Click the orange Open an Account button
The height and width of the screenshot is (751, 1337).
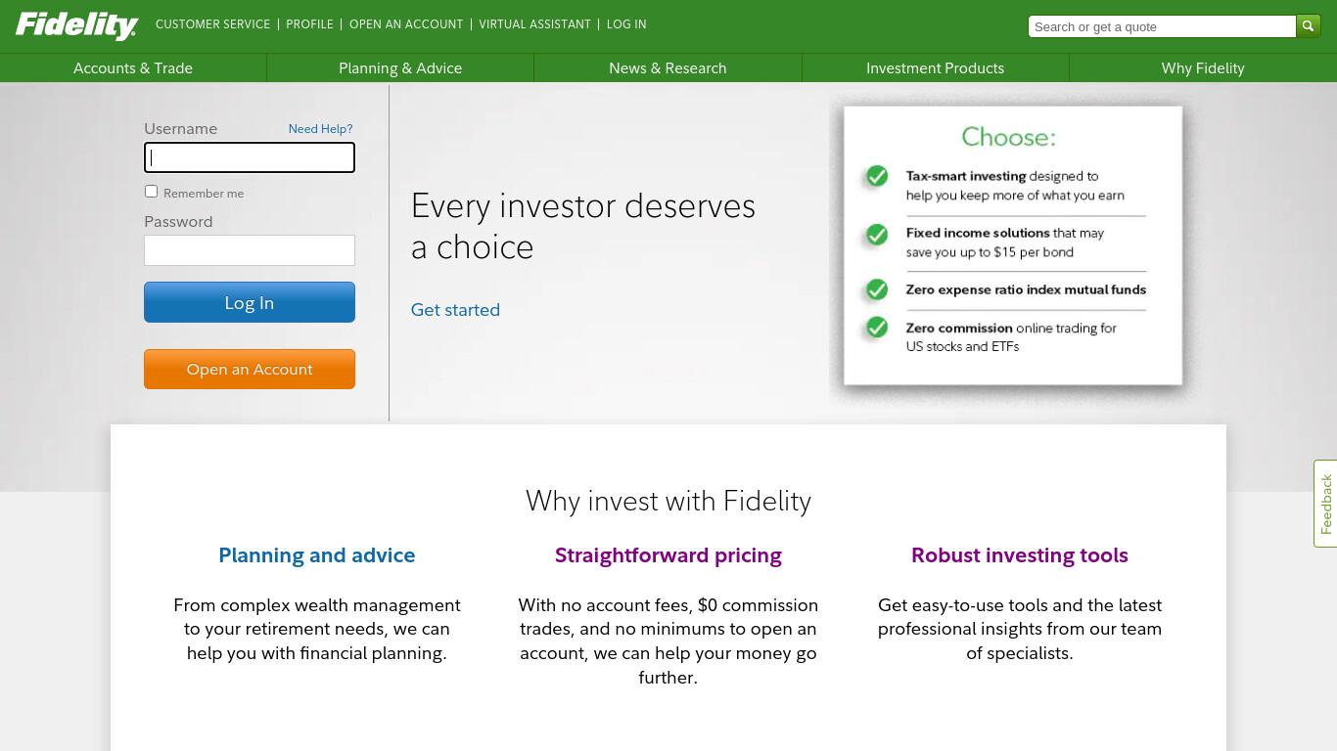pos(250,369)
